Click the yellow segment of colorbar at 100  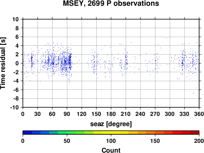[111, 133]
